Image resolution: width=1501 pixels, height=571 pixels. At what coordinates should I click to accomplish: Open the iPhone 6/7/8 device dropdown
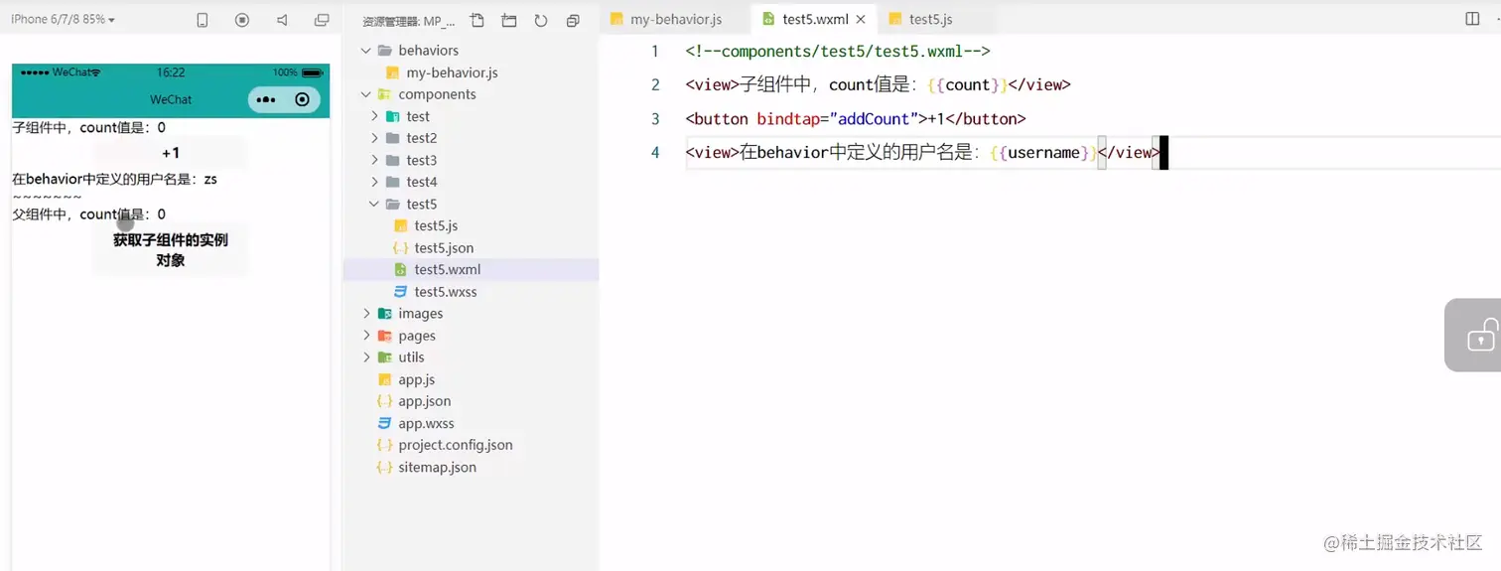coord(63,20)
